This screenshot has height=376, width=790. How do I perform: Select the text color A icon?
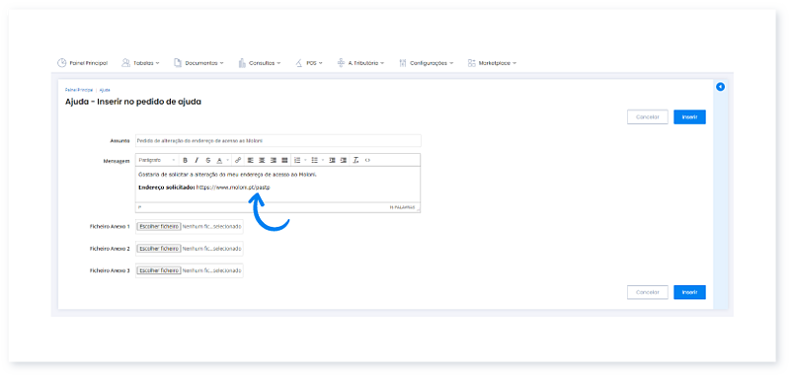coord(219,160)
